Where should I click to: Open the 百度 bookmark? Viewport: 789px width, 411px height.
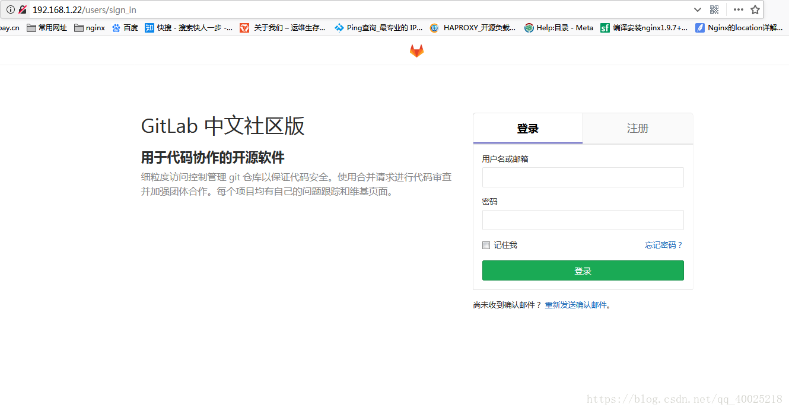125,28
